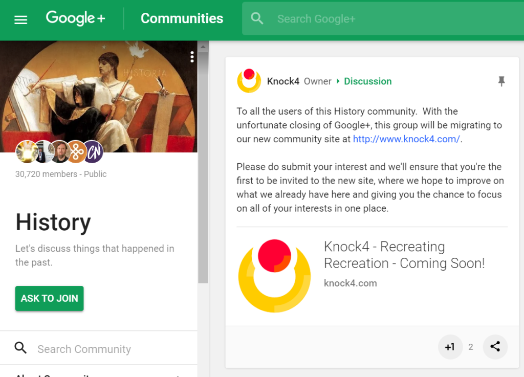Click the Google+ logo

pos(76,18)
